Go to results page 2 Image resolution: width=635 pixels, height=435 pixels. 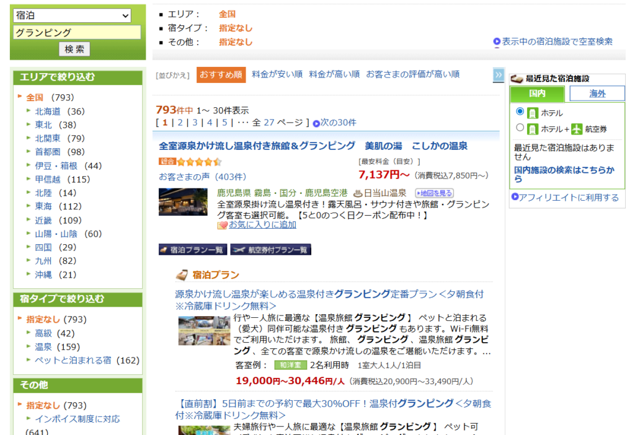pyautogui.click(x=180, y=123)
